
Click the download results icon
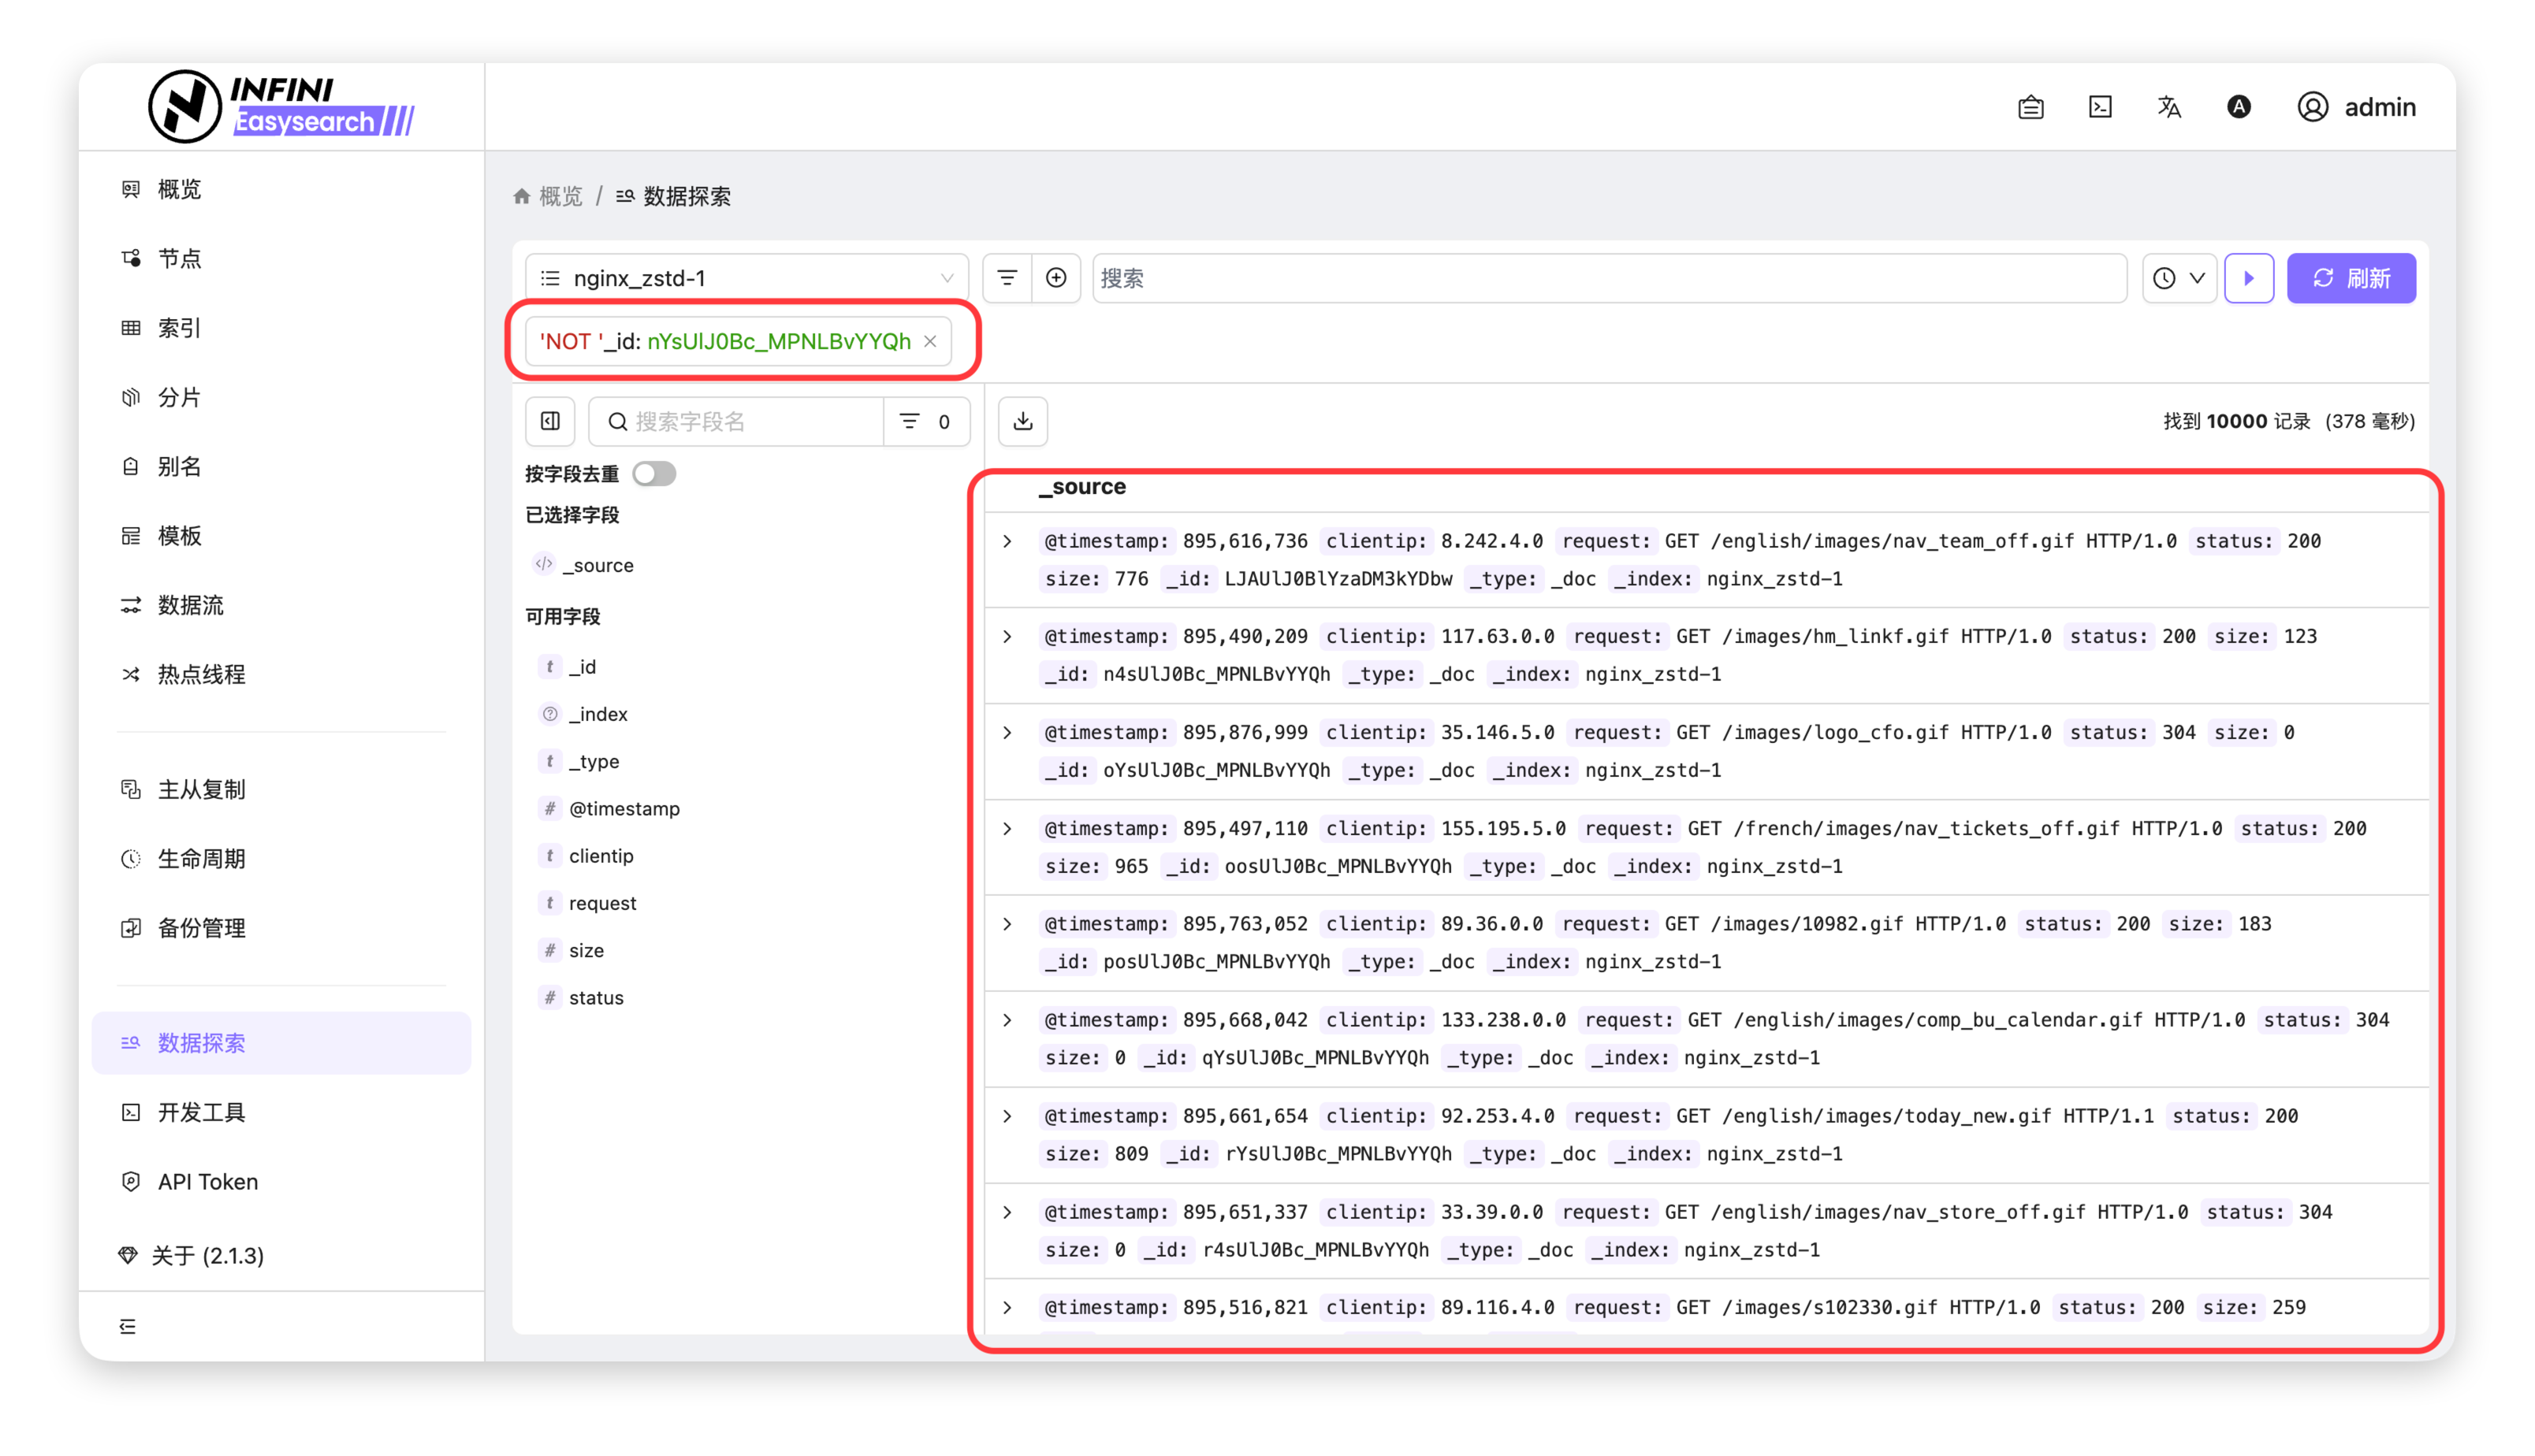tap(1022, 421)
